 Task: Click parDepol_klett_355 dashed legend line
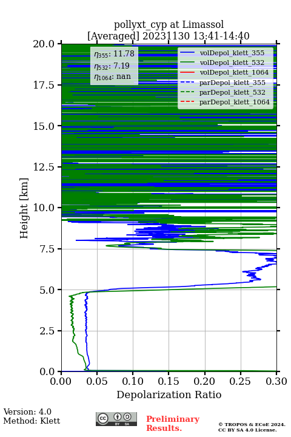point(187,82)
